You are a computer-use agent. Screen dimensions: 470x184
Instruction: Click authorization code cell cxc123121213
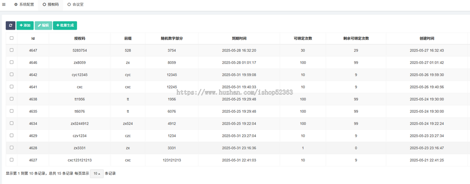coord(80,160)
